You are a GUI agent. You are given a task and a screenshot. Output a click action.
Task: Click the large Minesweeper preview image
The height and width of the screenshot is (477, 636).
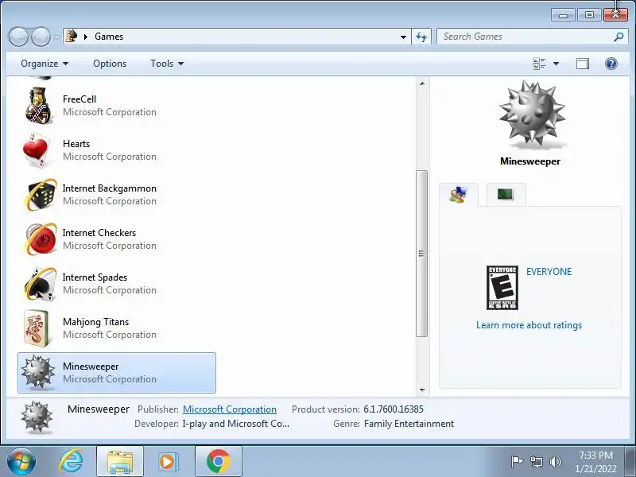click(x=531, y=114)
